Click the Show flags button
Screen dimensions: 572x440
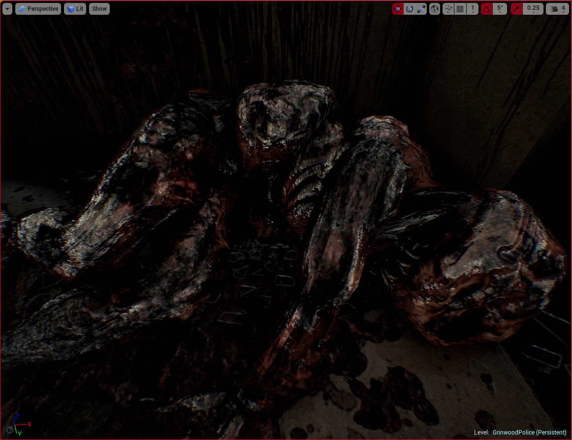pyautogui.click(x=99, y=9)
